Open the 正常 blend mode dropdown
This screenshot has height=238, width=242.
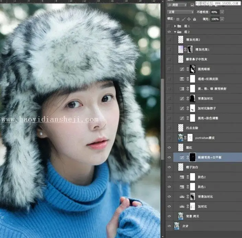[180, 12]
